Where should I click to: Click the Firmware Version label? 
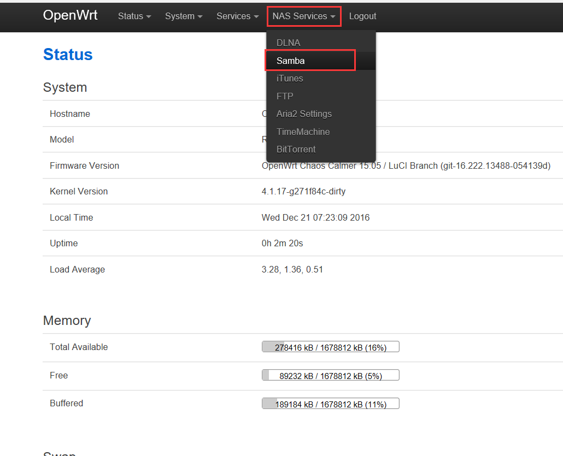(x=84, y=166)
